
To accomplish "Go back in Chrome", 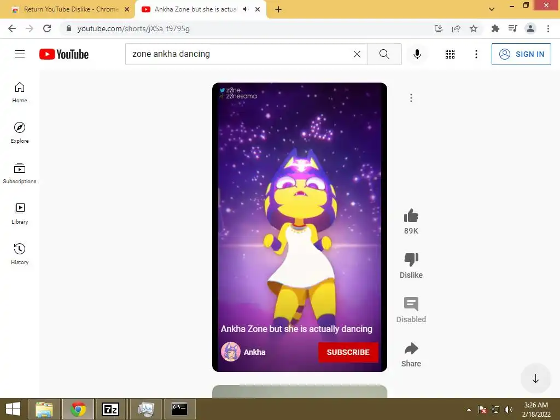I will [12, 28].
